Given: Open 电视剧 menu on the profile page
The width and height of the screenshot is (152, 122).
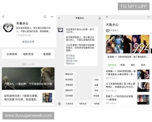Looking at the screenshot, I should click(x=47, y=54).
